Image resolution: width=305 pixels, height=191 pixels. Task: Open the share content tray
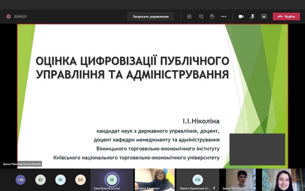click(264, 17)
